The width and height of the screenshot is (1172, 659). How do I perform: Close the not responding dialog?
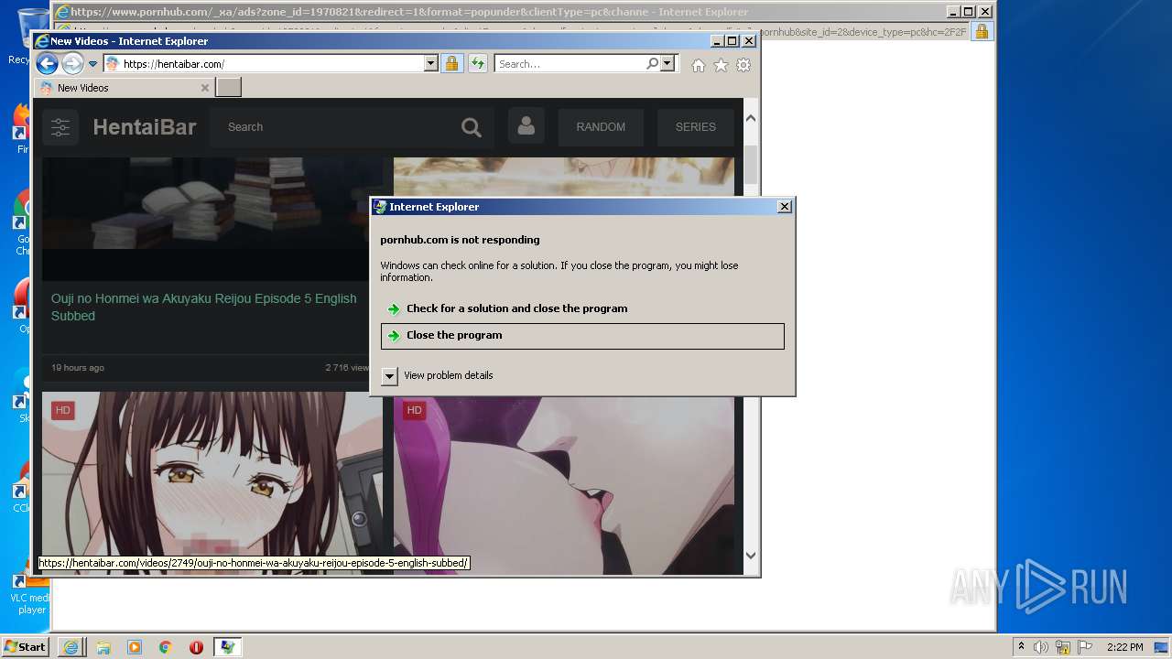coord(784,207)
